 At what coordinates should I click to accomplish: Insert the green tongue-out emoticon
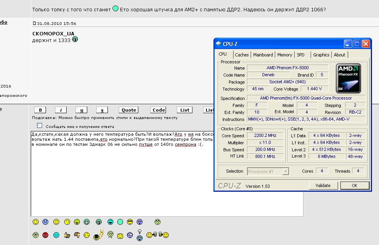(x=77, y=222)
